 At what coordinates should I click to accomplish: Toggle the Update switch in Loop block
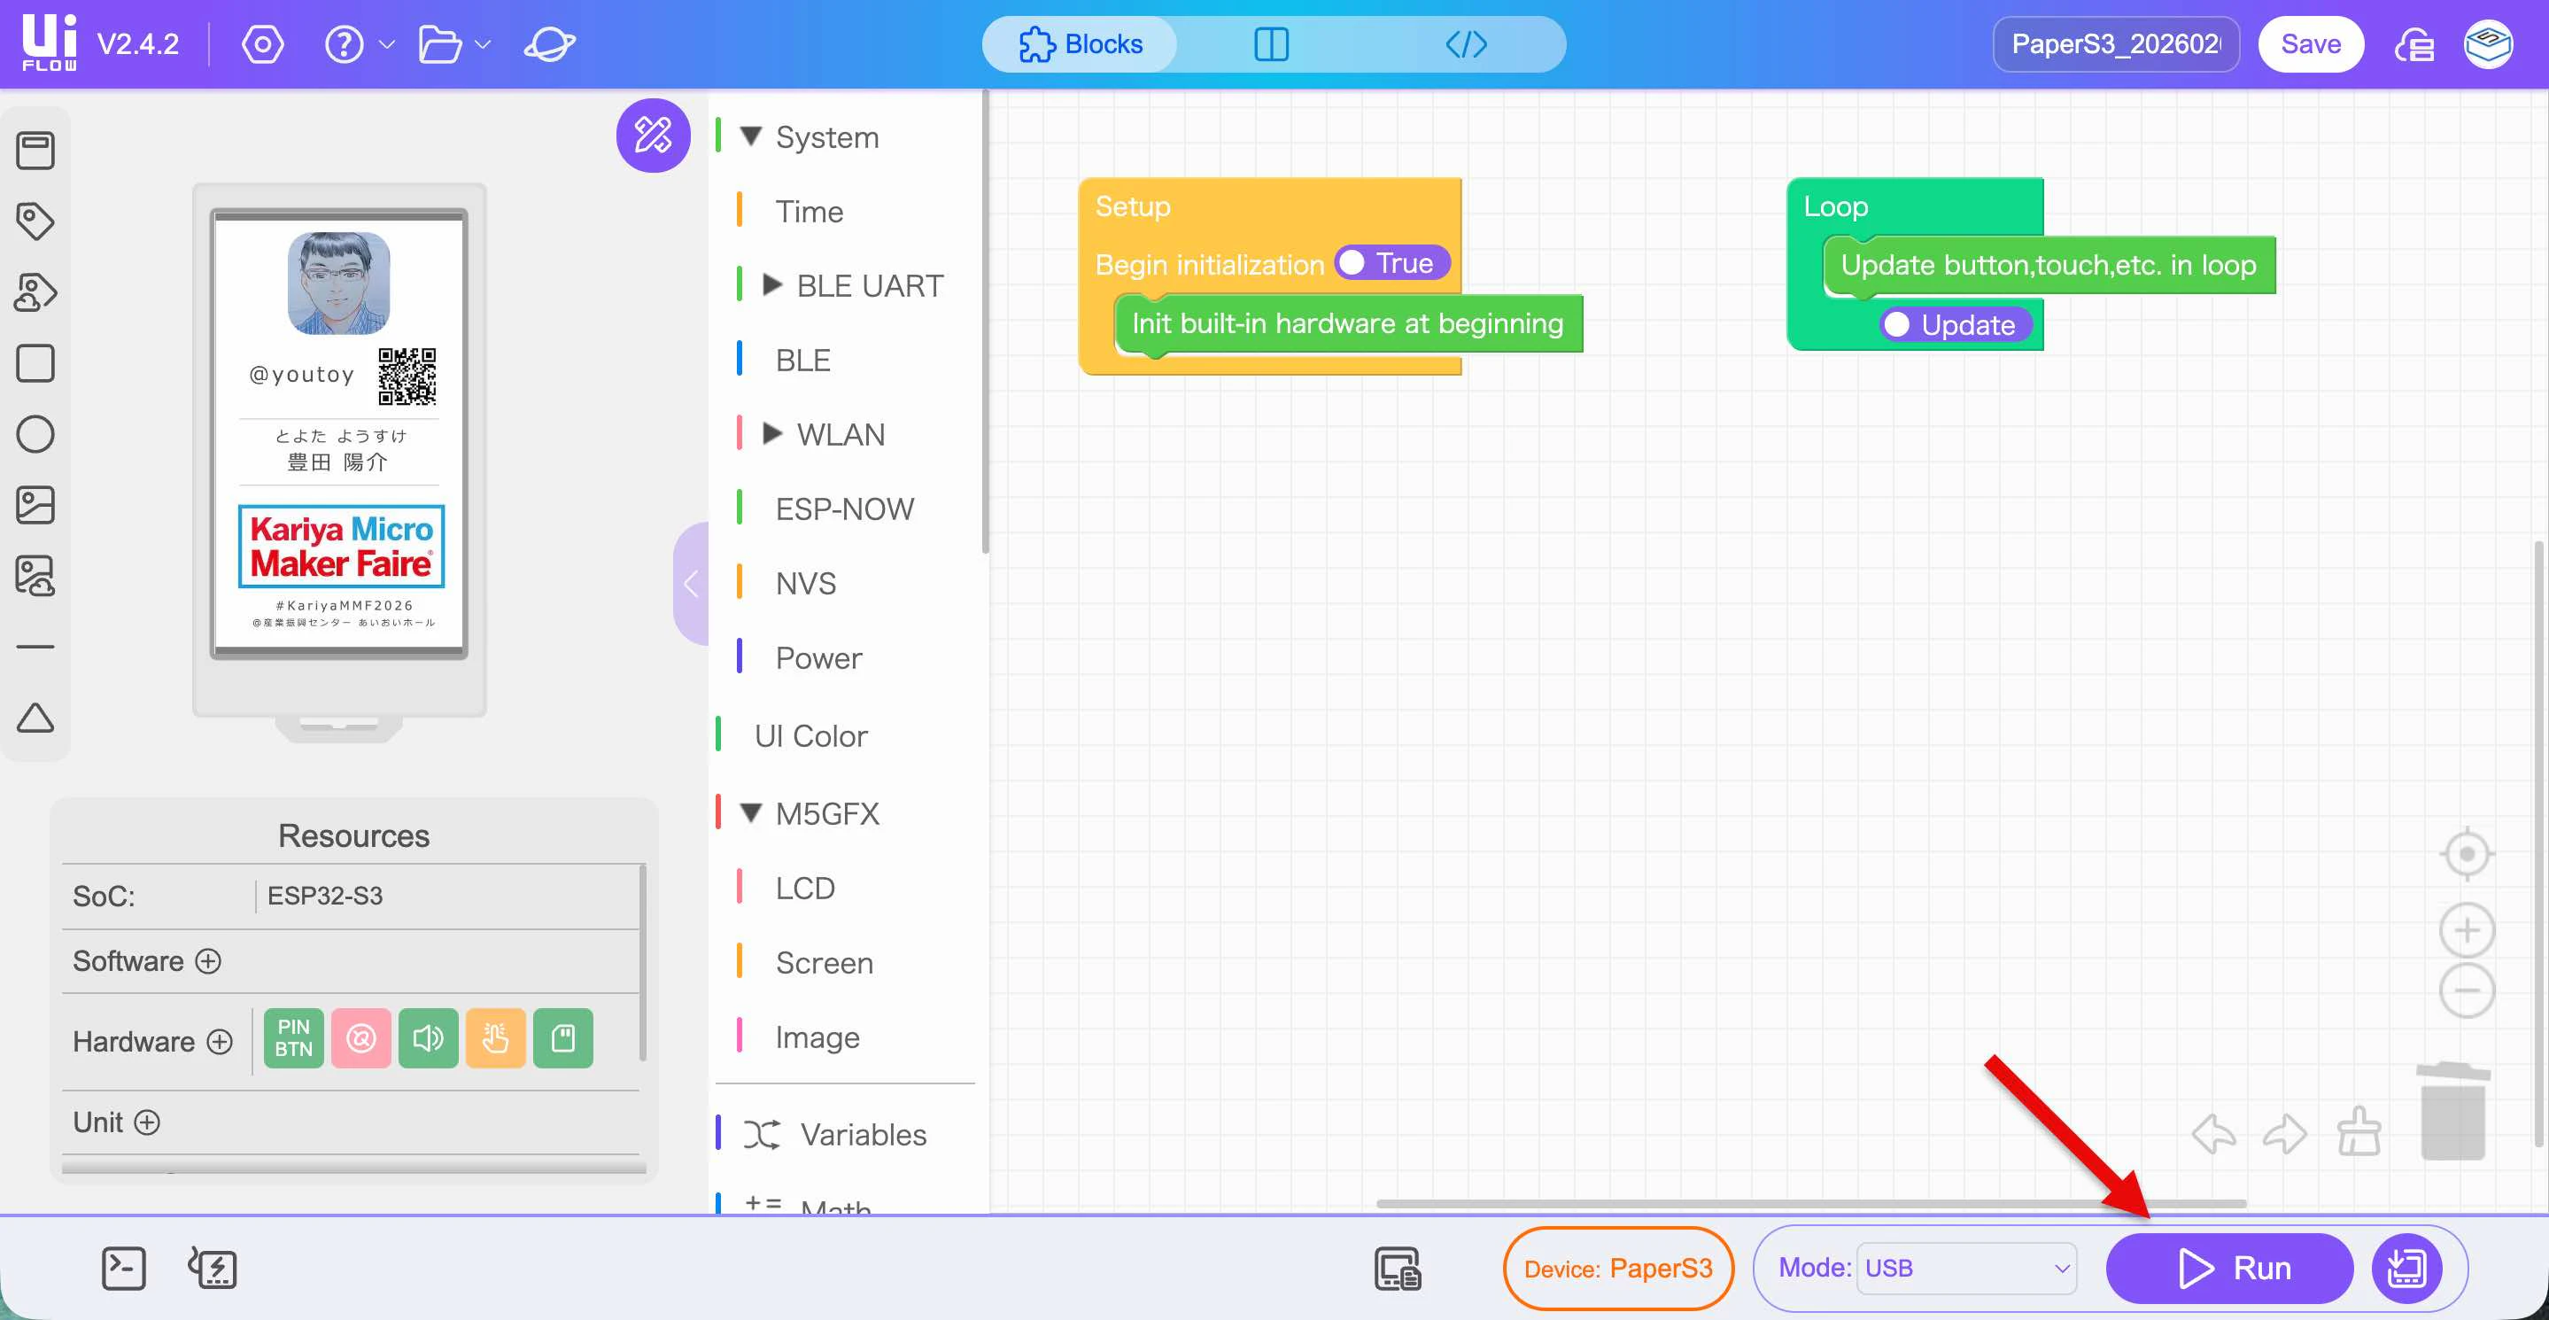coord(1955,324)
